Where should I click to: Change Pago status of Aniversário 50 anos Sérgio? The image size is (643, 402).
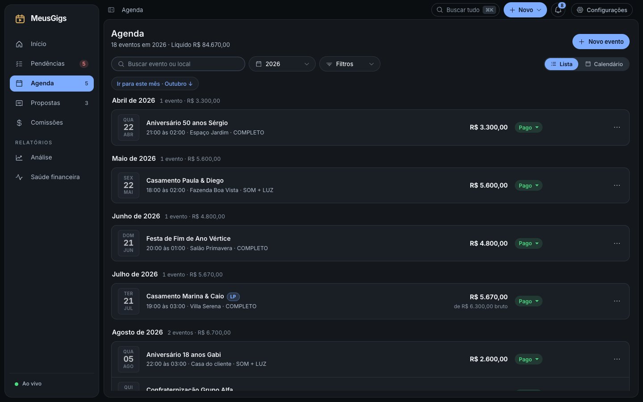[529, 127]
